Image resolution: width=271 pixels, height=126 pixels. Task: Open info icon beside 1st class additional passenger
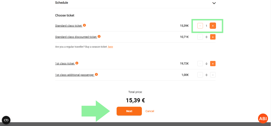click(96, 74)
